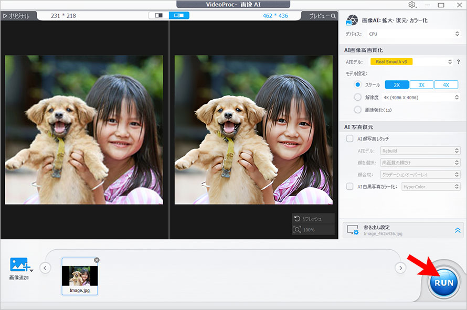This screenshot has height=310, width=467.
Task: Open the Rebuild AI model dropdown
Action: [420, 151]
